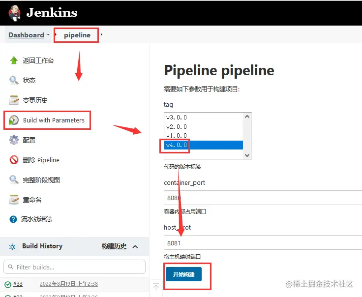
Task: Open the 构建历史 trend link
Action: [x=114, y=246]
